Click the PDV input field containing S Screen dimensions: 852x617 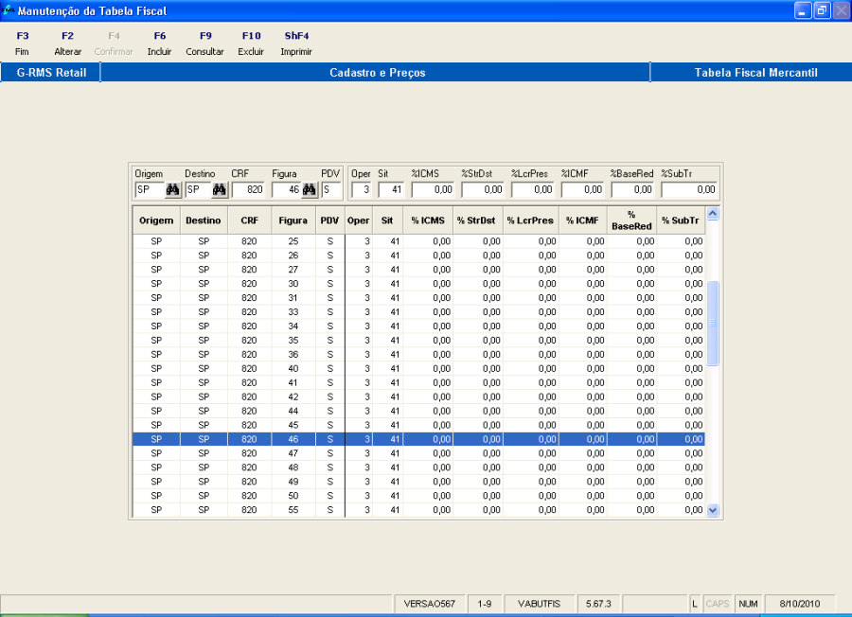(x=330, y=190)
